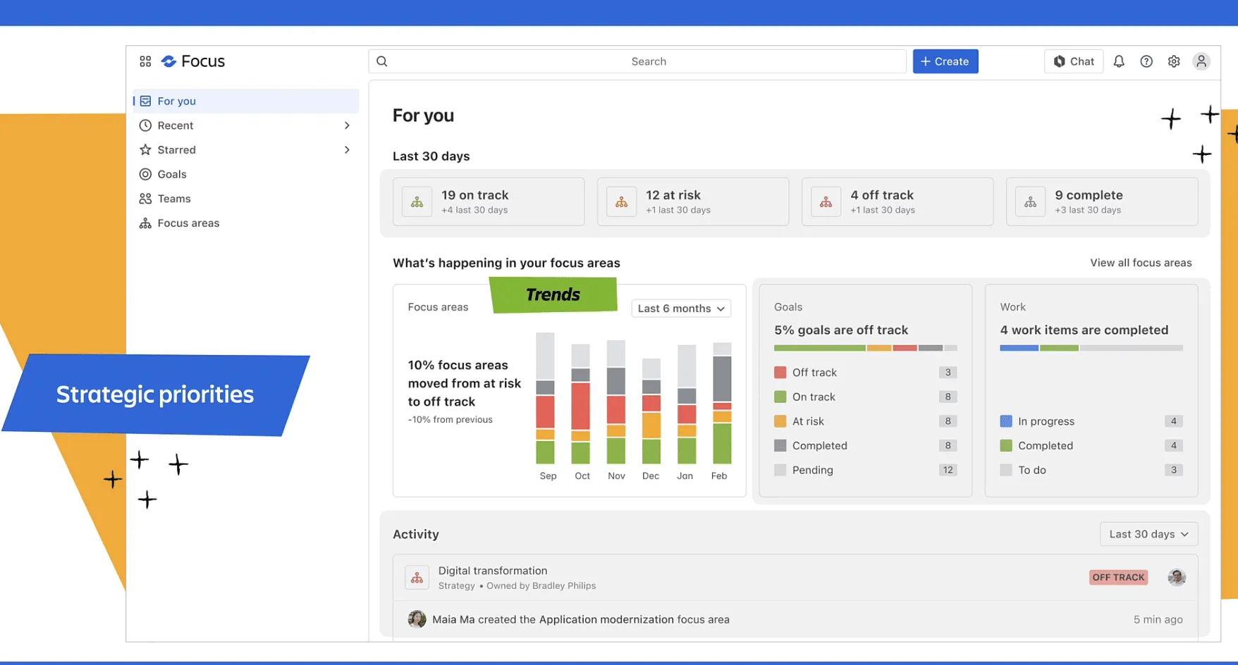Open the settings gear icon
This screenshot has height=665, width=1238.
tap(1174, 61)
